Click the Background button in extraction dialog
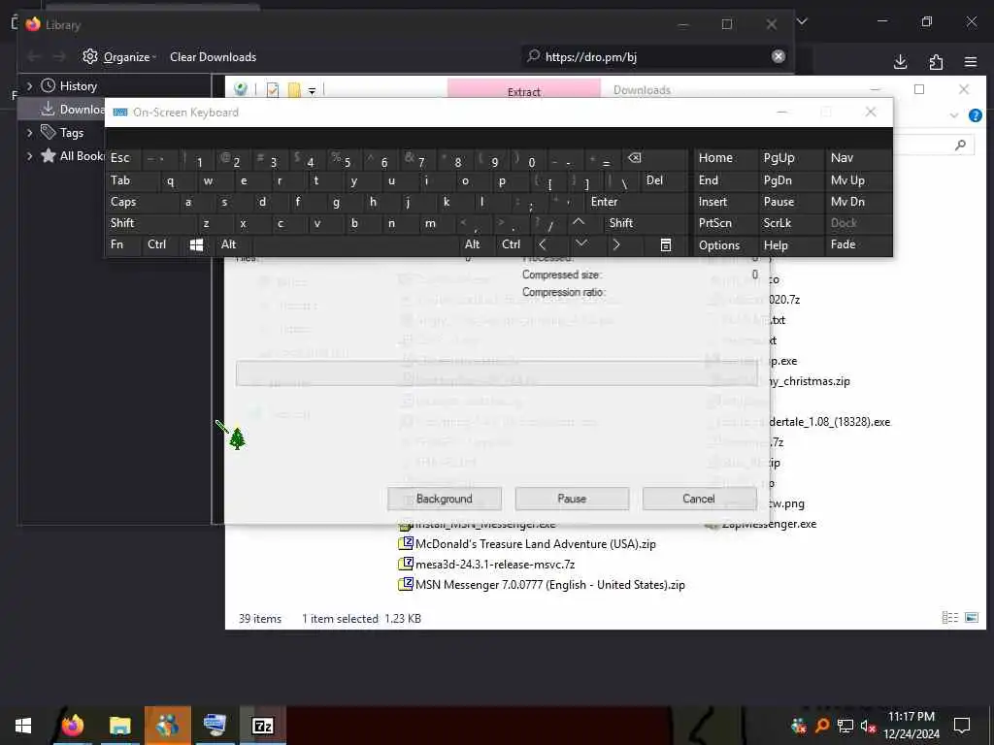 point(445,500)
